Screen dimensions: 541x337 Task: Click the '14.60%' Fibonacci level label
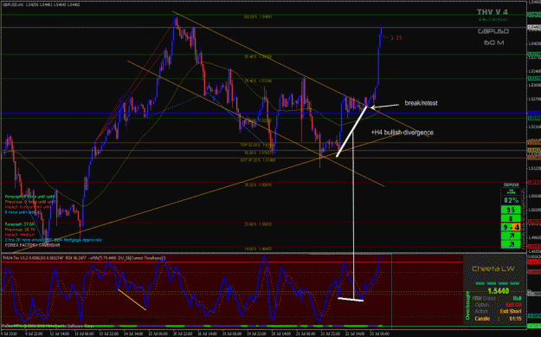258,249
